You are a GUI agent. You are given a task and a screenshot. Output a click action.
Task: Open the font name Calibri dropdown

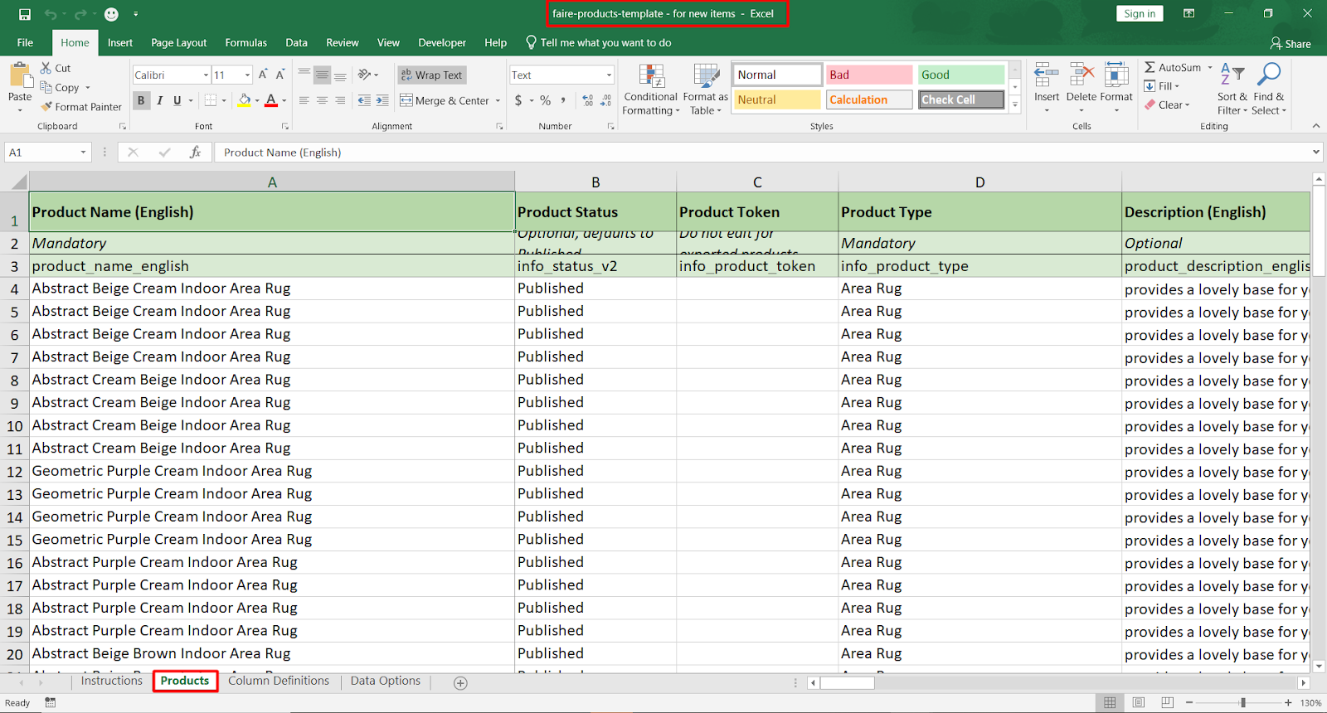click(206, 75)
